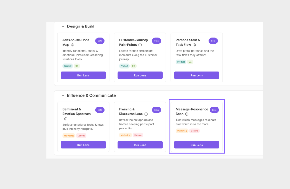Click Marketing tag on Sentiment & Emotion card

[69, 136]
